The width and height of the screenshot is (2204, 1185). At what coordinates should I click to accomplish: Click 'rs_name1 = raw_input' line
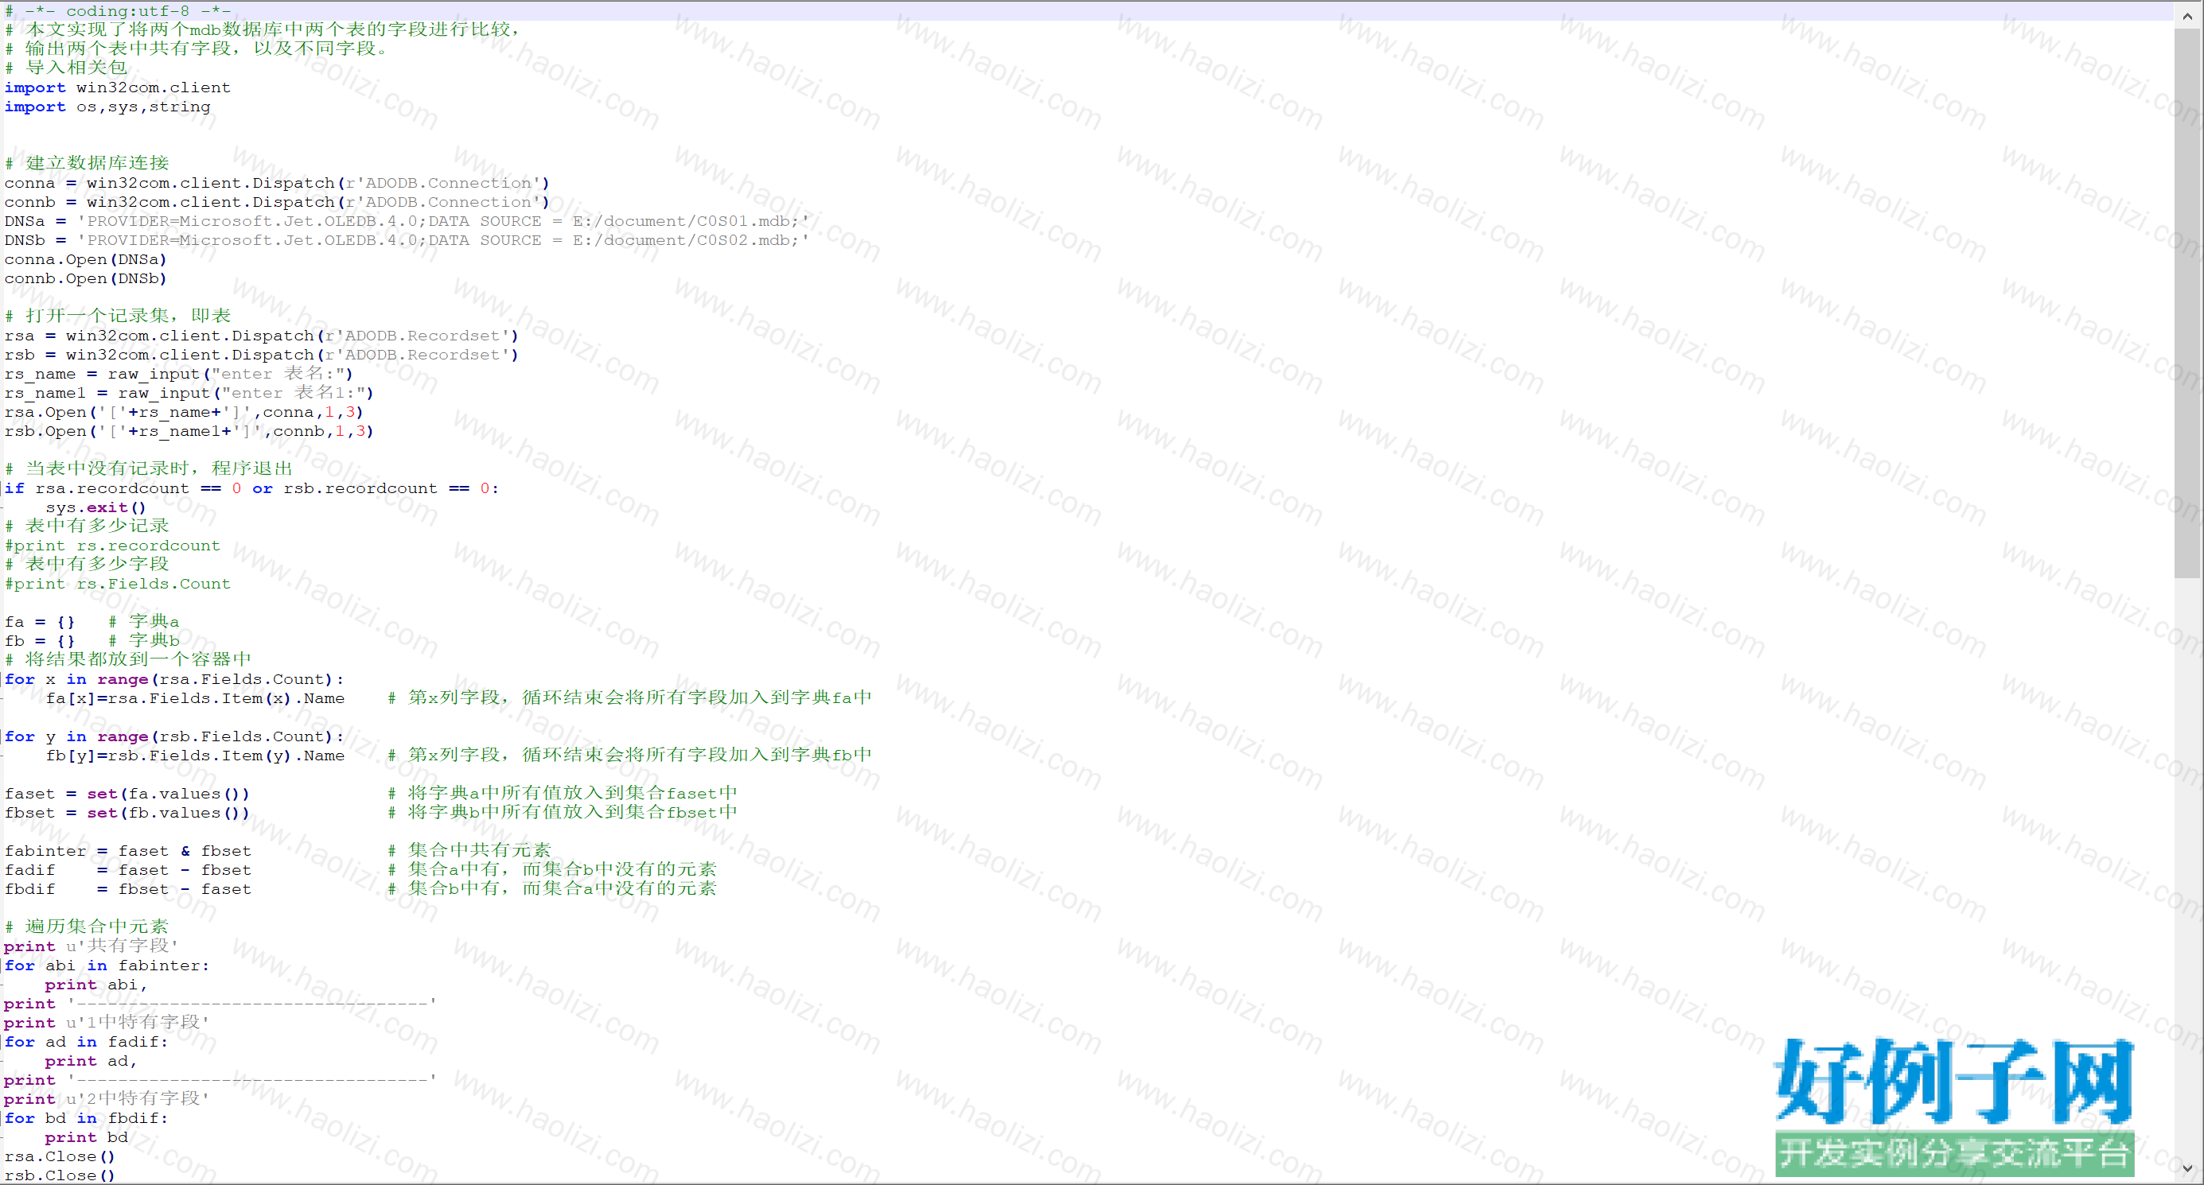click(x=189, y=392)
